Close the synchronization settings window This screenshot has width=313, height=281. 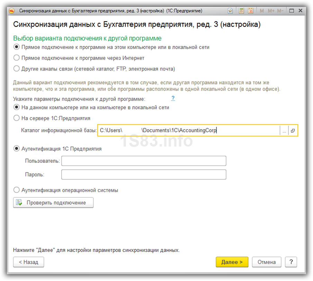[x=301, y=11]
